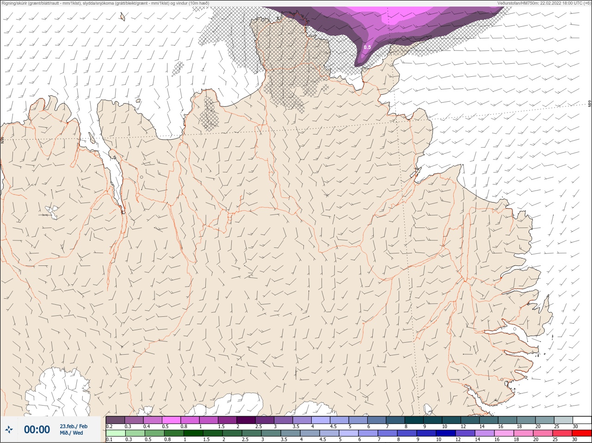
Task: Select the light lavender swatch at 4 in upper legend
Action: (x=321, y=420)
